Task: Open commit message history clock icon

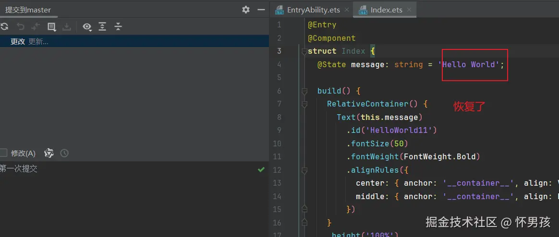Action: tap(64, 153)
